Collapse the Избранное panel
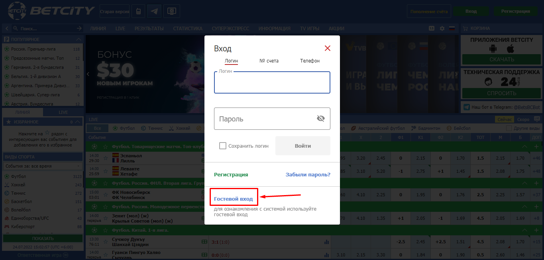The image size is (544, 260). click(79, 122)
